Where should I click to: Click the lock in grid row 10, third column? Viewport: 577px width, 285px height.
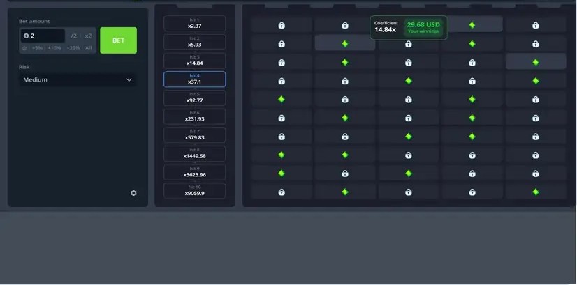point(409,192)
